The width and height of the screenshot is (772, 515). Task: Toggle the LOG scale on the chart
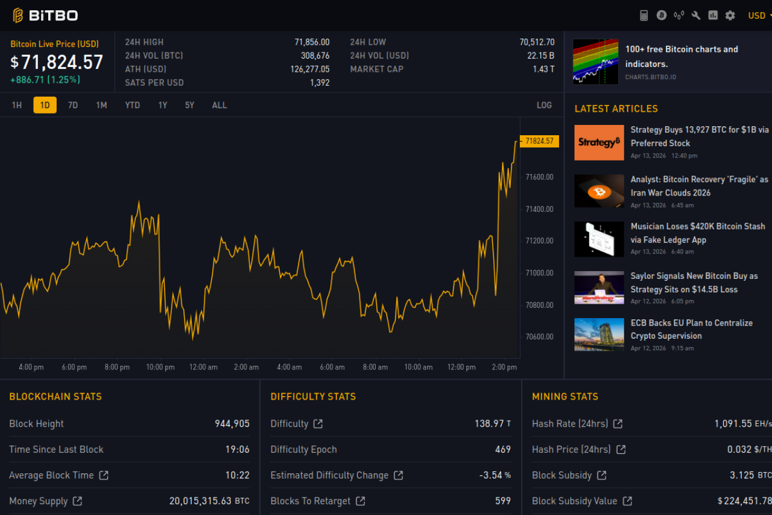pyautogui.click(x=544, y=105)
